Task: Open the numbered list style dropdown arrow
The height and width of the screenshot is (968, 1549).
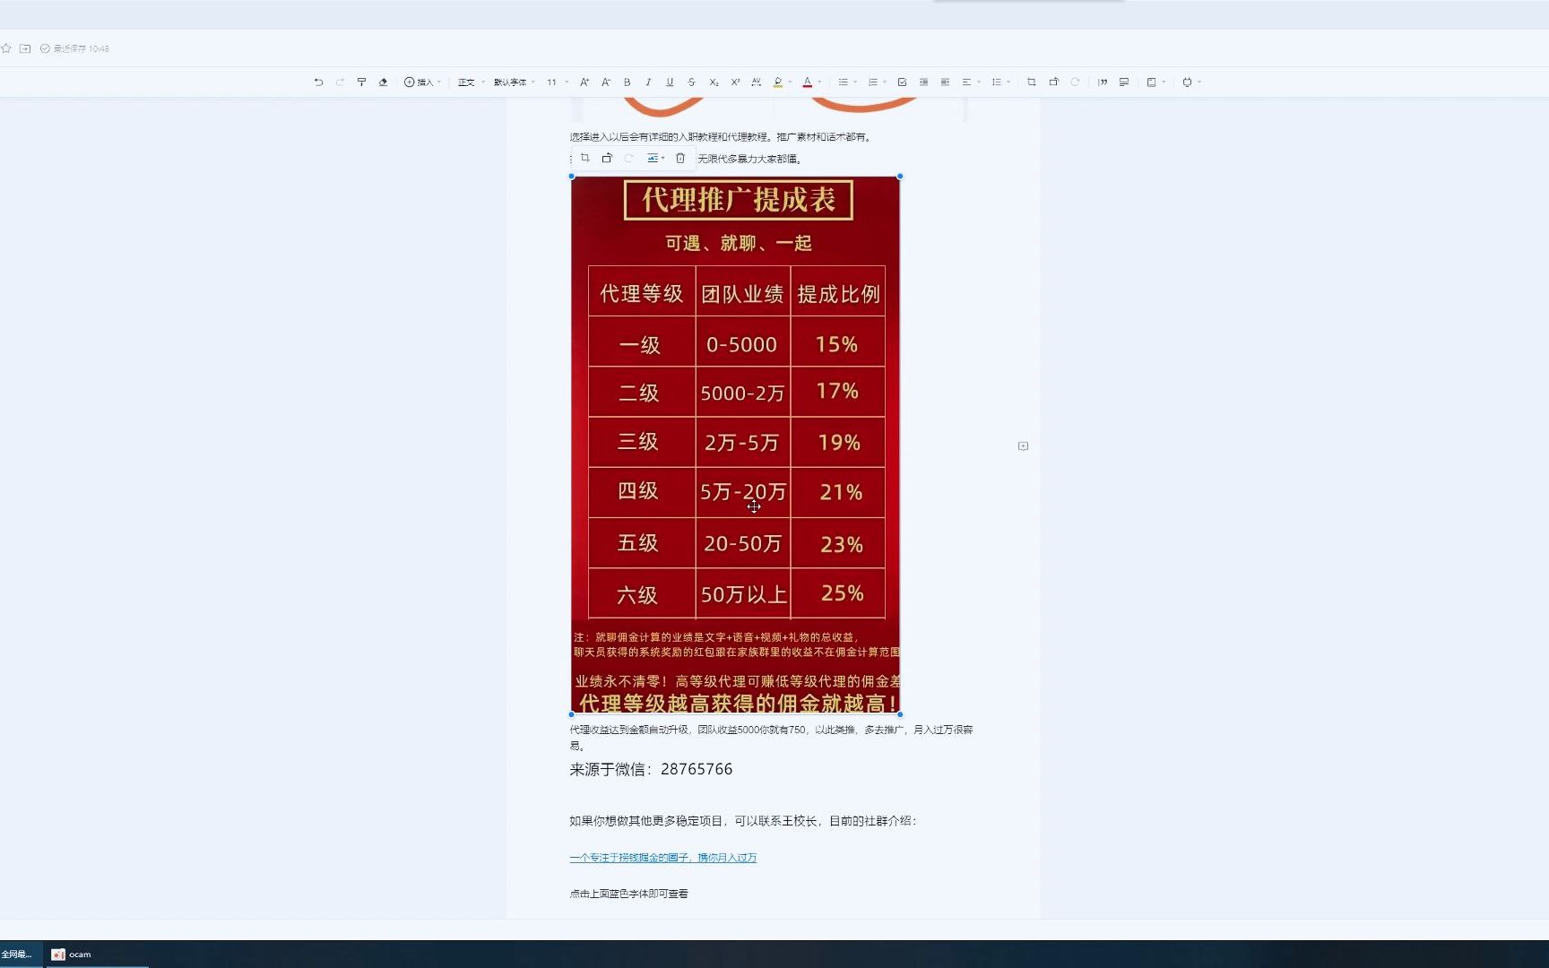Action: (x=885, y=82)
